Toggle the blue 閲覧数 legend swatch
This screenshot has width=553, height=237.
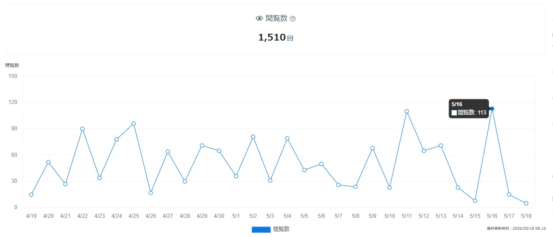click(x=261, y=229)
